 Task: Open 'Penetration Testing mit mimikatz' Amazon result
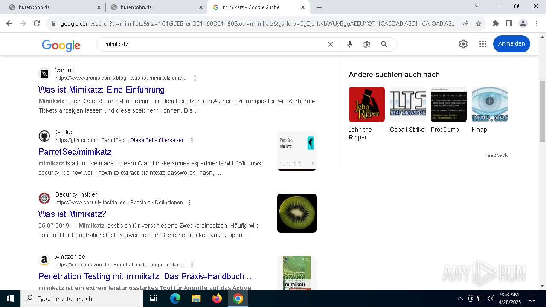point(146,276)
